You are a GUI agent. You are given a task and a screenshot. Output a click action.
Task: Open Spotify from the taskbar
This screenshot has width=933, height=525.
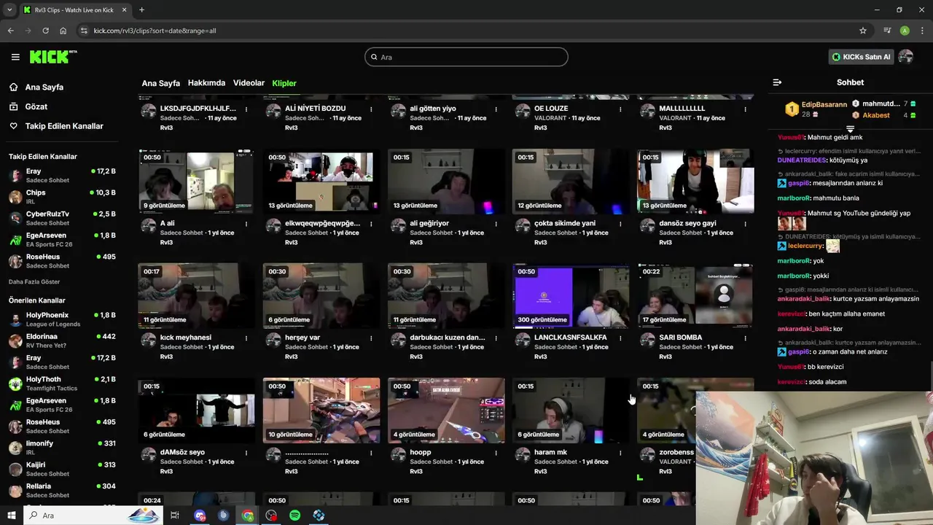(294, 516)
